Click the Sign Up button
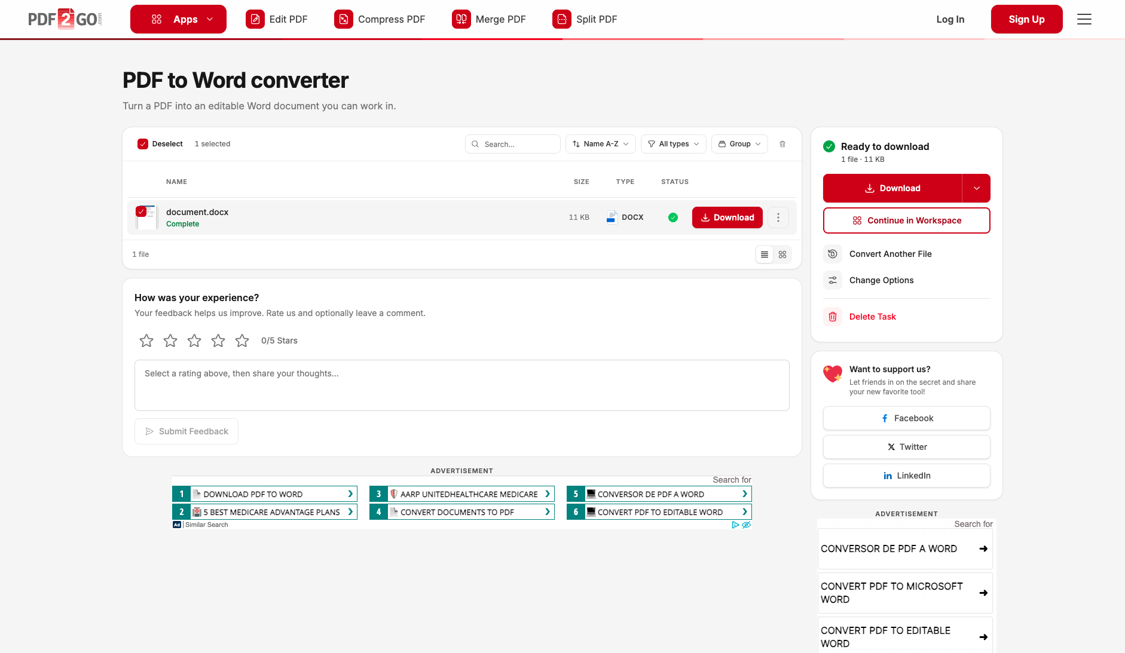The image size is (1125, 653). click(1027, 19)
